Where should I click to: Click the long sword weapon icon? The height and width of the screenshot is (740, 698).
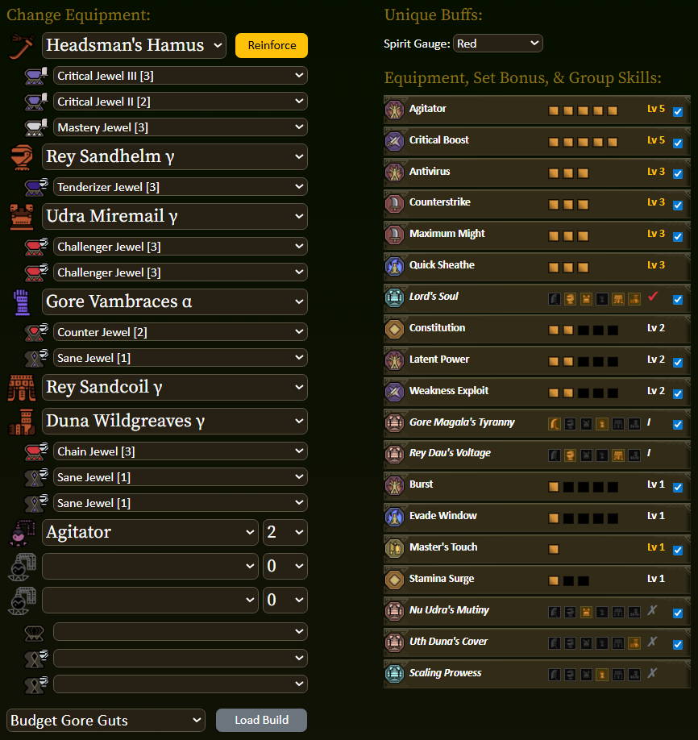click(22, 46)
